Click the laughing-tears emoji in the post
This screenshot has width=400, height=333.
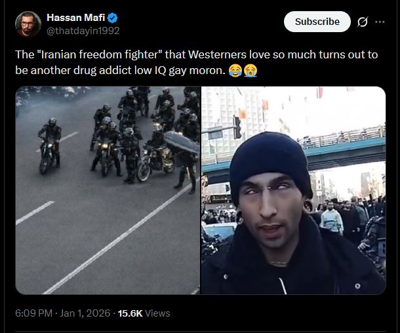[x=235, y=70]
